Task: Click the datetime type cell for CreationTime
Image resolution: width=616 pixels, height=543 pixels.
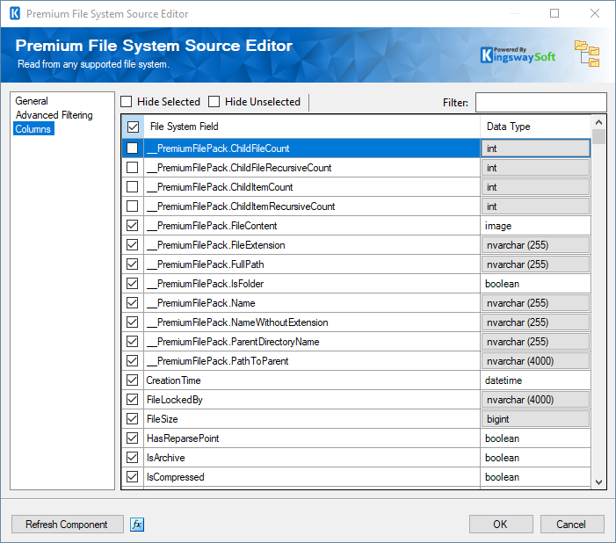Action: point(535,380)
